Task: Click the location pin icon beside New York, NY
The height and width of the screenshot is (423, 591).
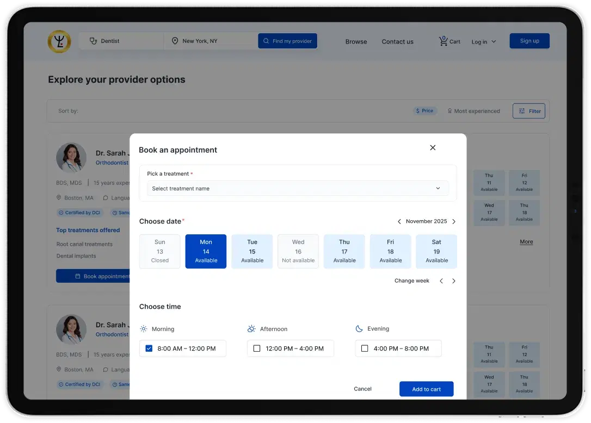Action: 175,41
